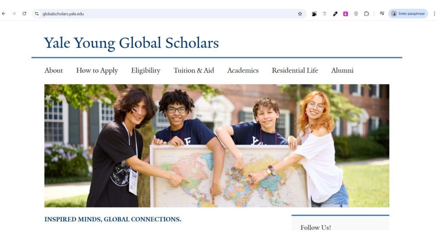Open the eyedropper color picker extension

[335, 14]
